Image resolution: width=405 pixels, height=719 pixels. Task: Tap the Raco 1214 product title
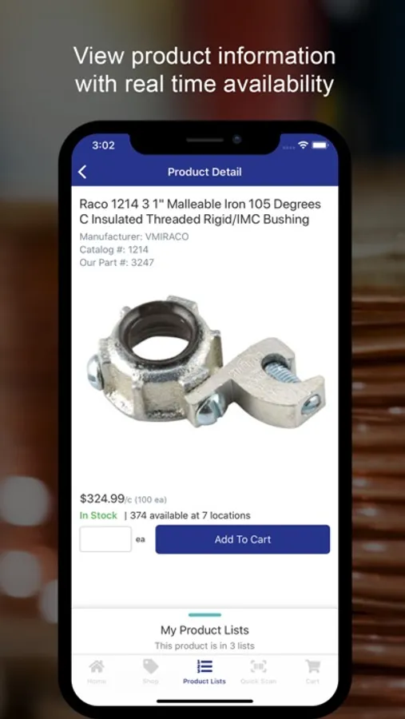[x=201, y=212]
